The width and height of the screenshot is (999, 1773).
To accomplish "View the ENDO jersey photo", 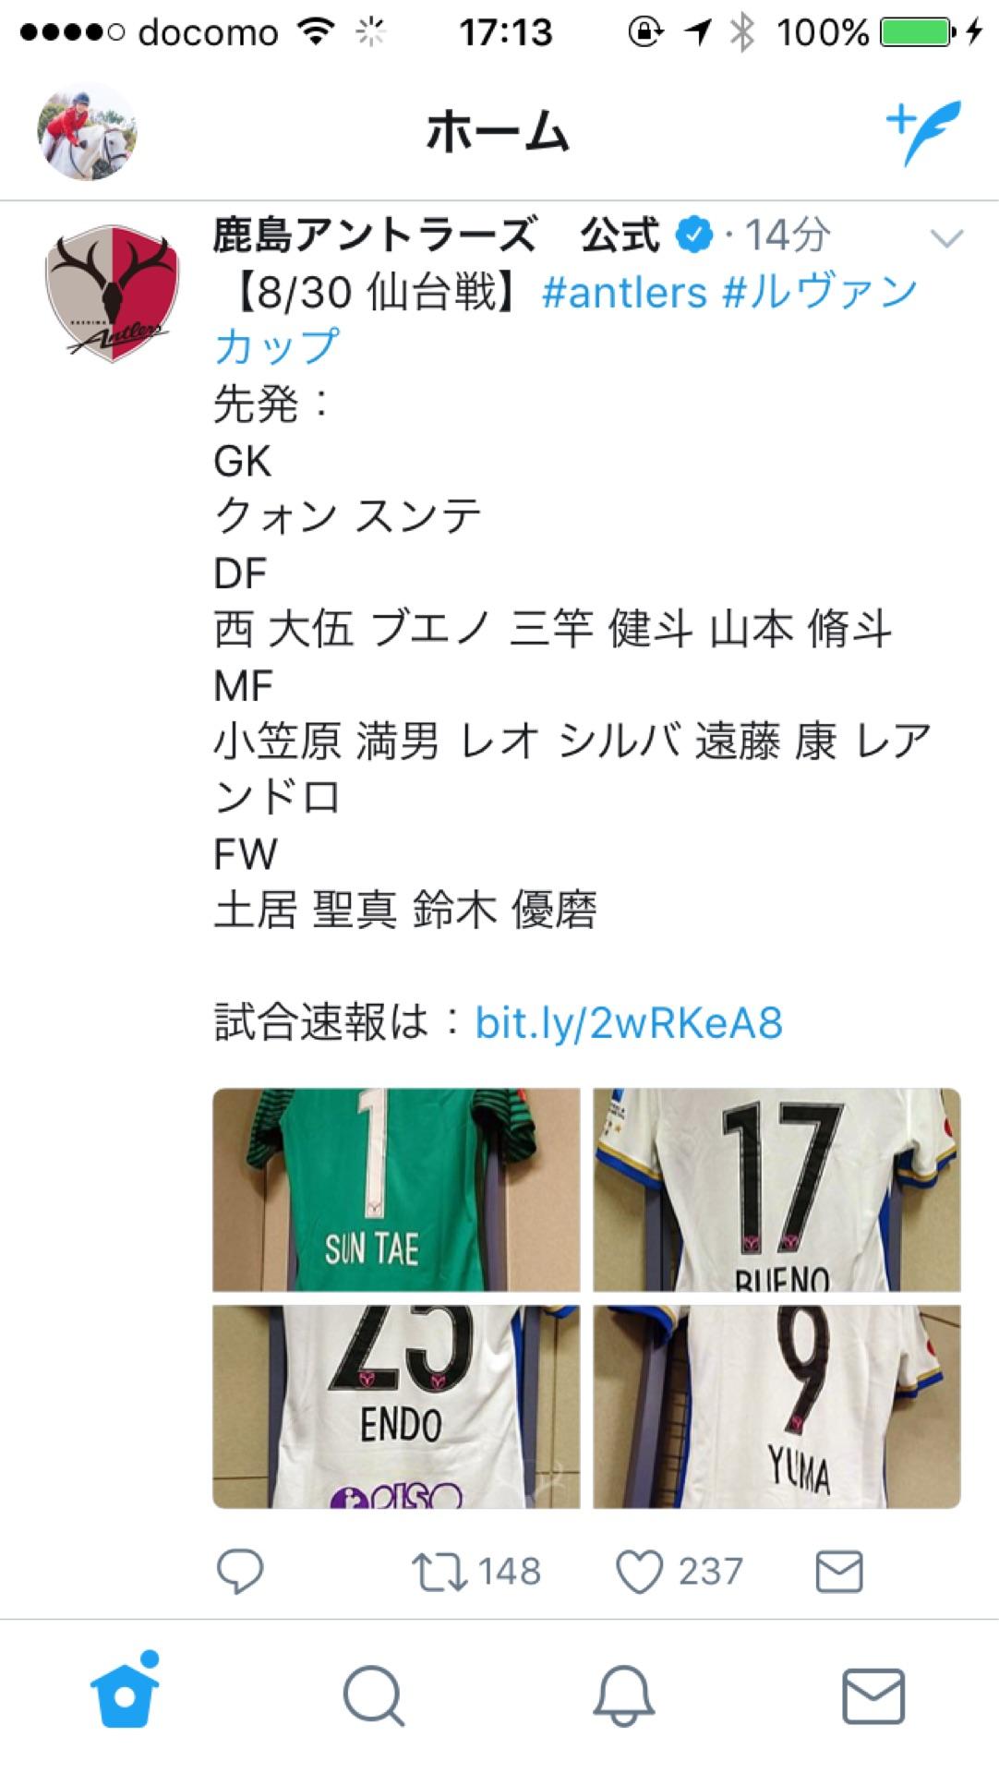I will [396, 1406].
